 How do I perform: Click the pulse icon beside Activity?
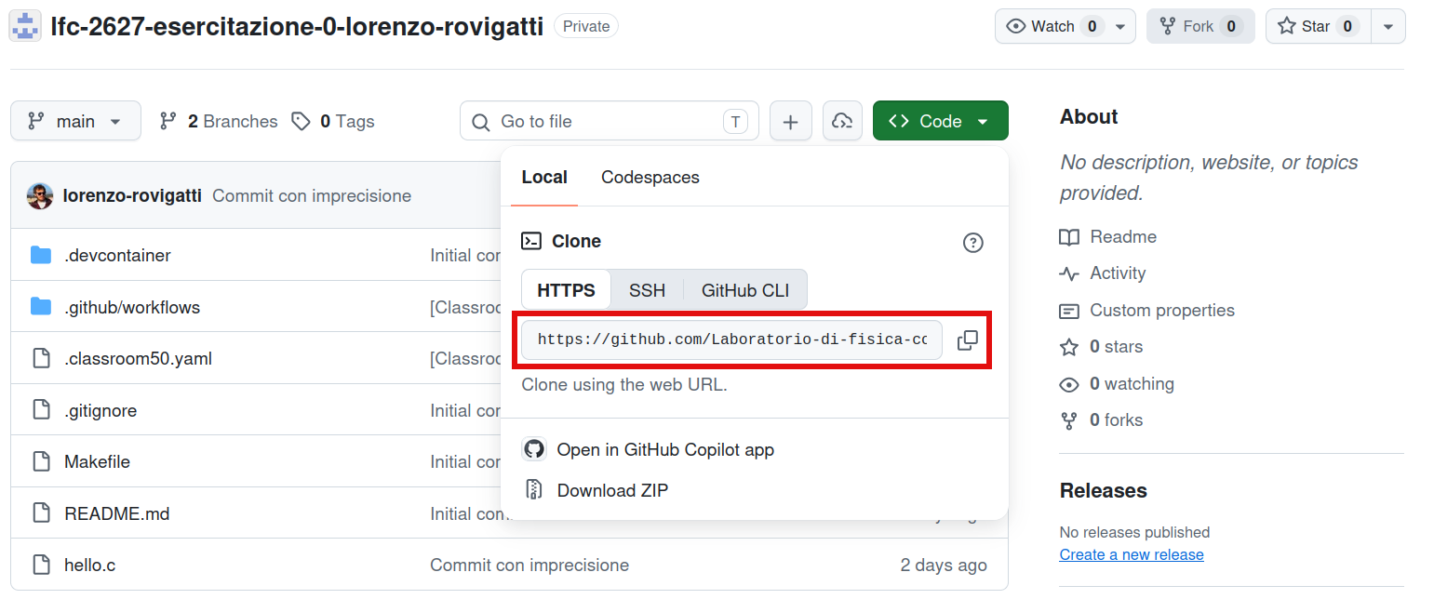[1069, 273]
